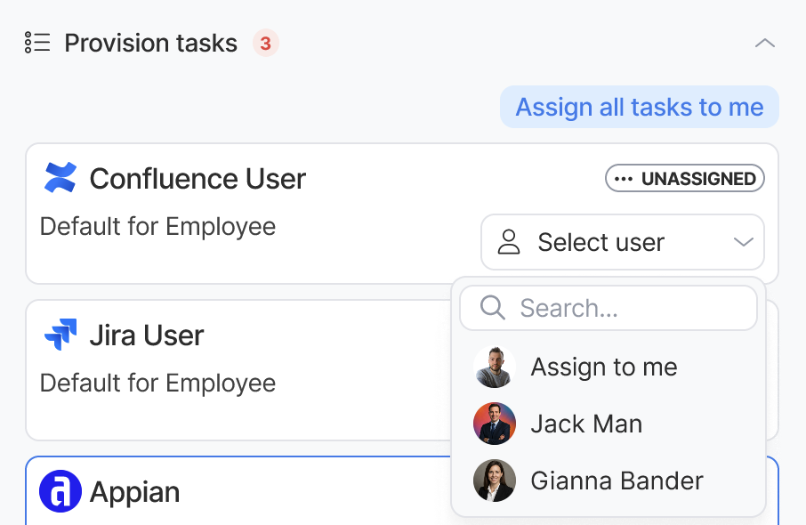Click the magnifier icon in search box
Image resolution: width=806 pixels, height=525 pixels.
coord(492,308)
